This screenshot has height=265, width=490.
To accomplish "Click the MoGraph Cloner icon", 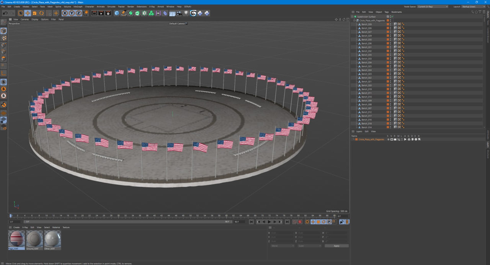I will coord(151,13).
